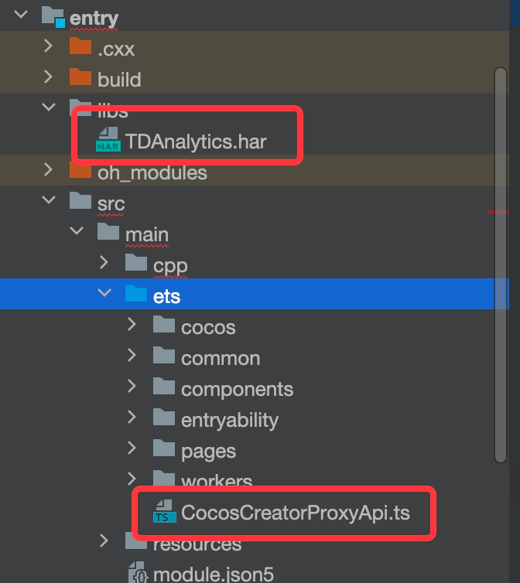Image resolution: width=520 pixels, height=583 pixels.
Task: Click the build orange folder icon
Action: 80,77
